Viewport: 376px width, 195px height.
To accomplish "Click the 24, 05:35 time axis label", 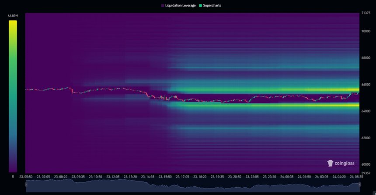I will [x=356, y=177].
